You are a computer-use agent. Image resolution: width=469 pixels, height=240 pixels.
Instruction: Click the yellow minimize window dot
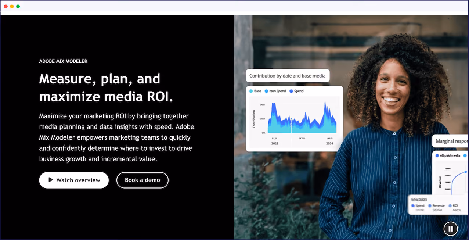tap(12, 7)
